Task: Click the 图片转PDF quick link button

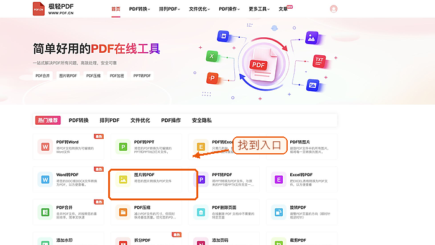Action: 68,76
